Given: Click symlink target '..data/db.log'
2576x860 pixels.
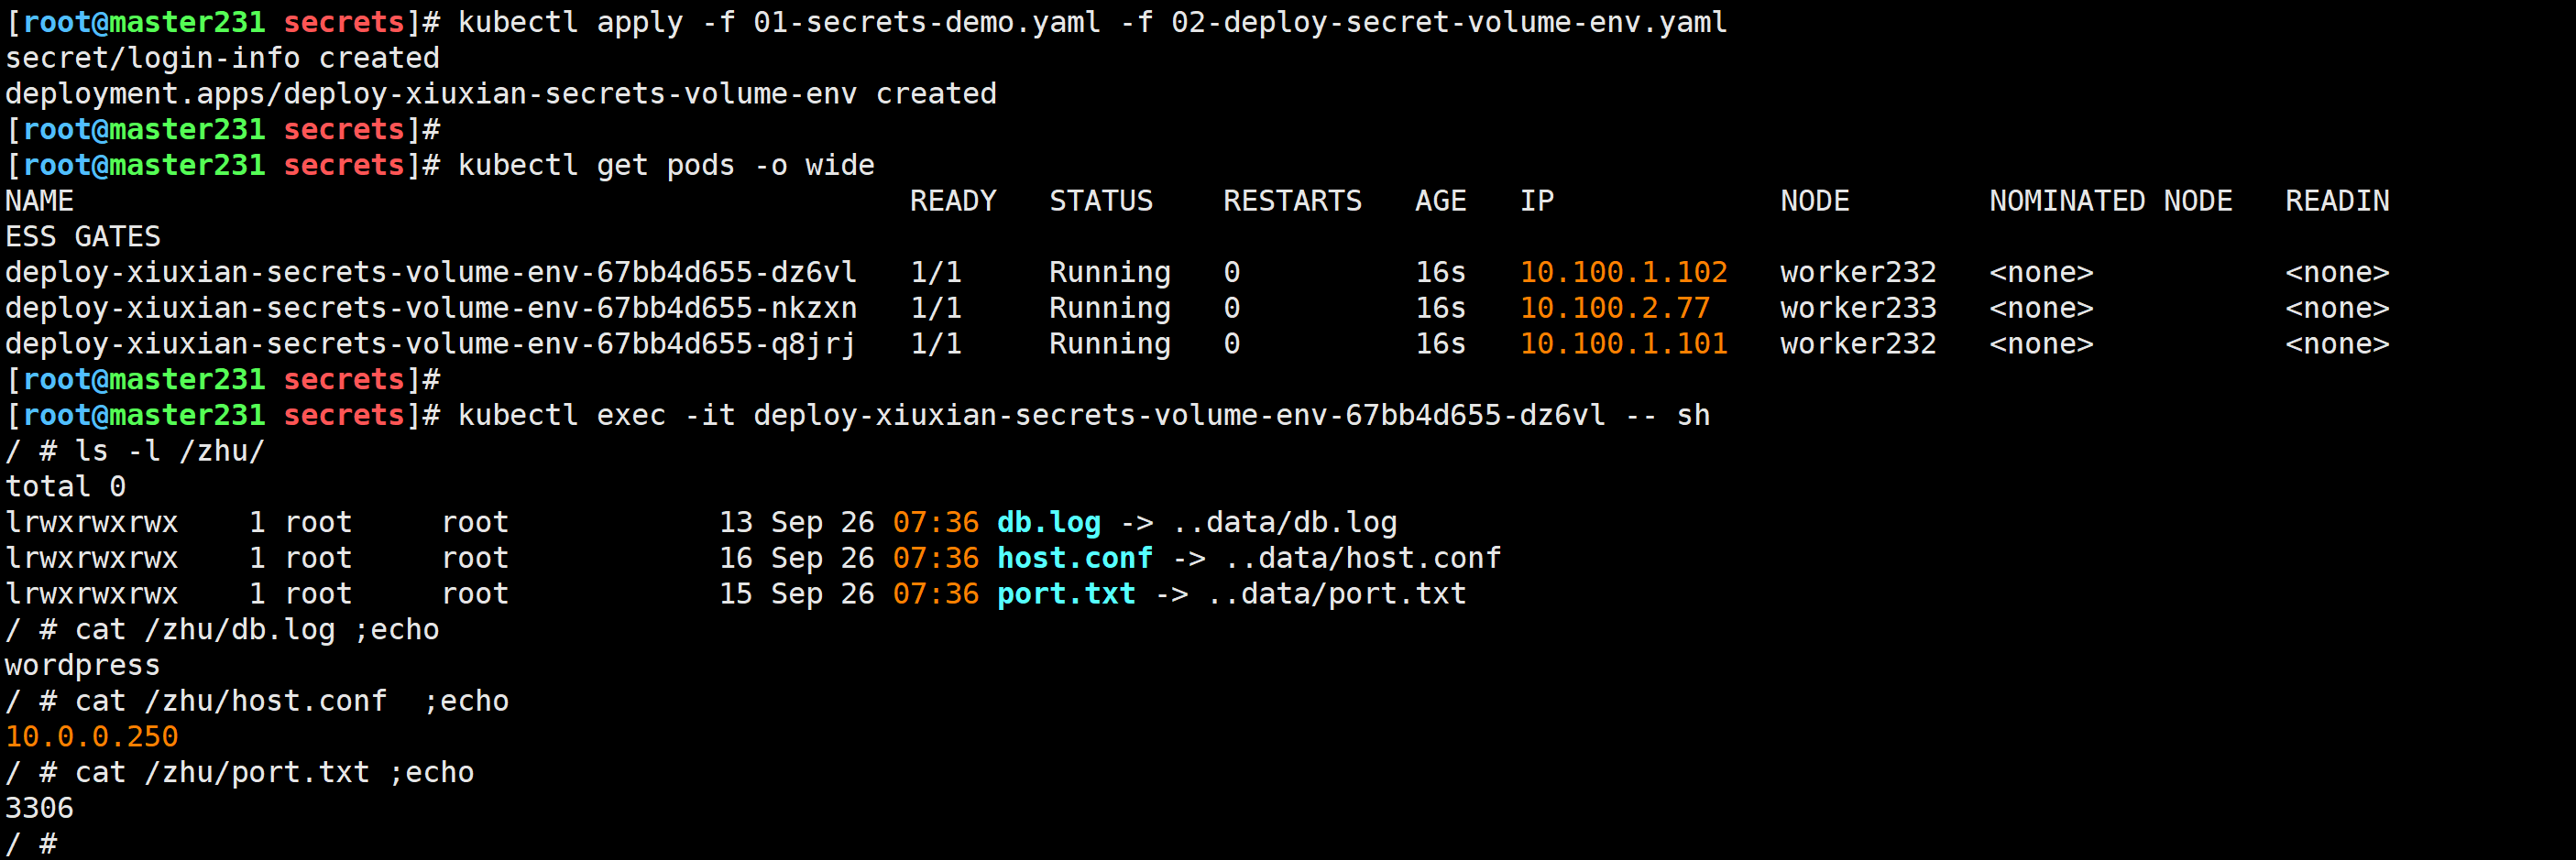Looking at the screenshot, I should 1284,522.
